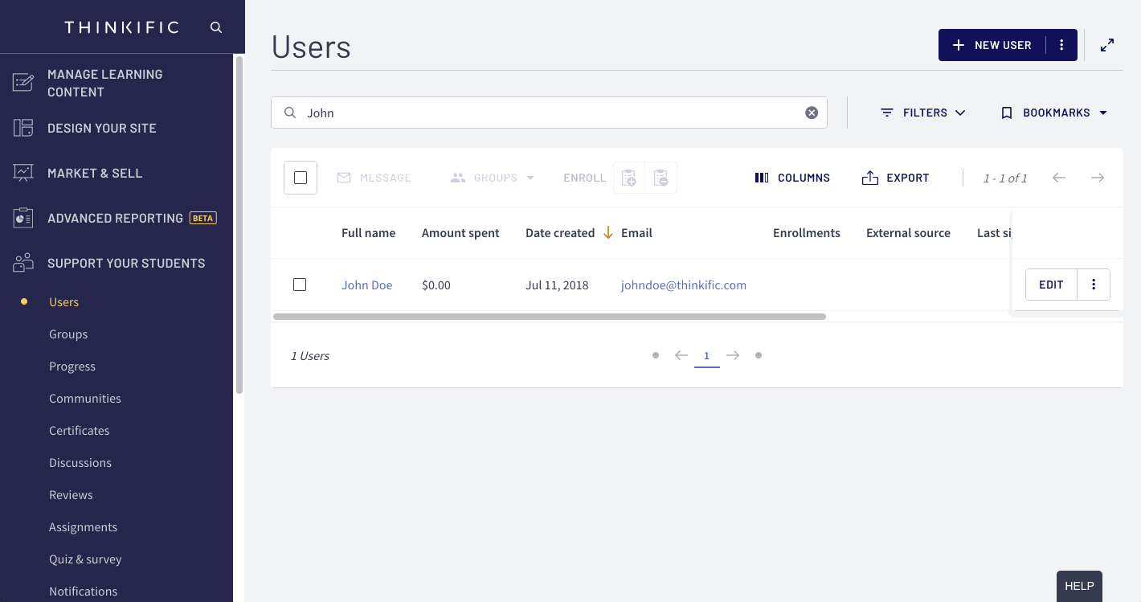Click the Edit button for John Doe
1141x602 pixels.
coord(1051,285)
